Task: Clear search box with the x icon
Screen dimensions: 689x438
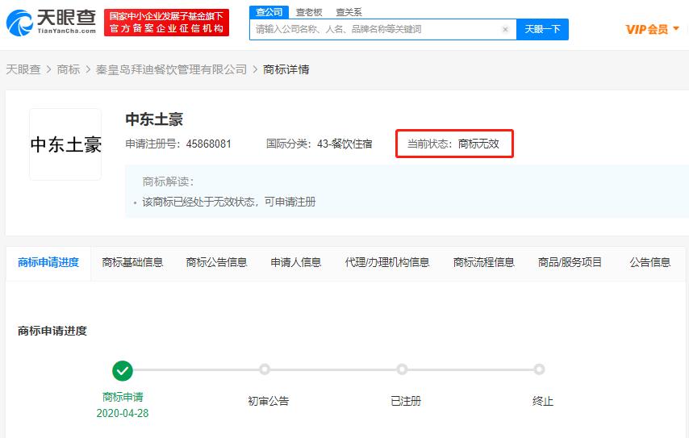Action: tap(505, 29)
